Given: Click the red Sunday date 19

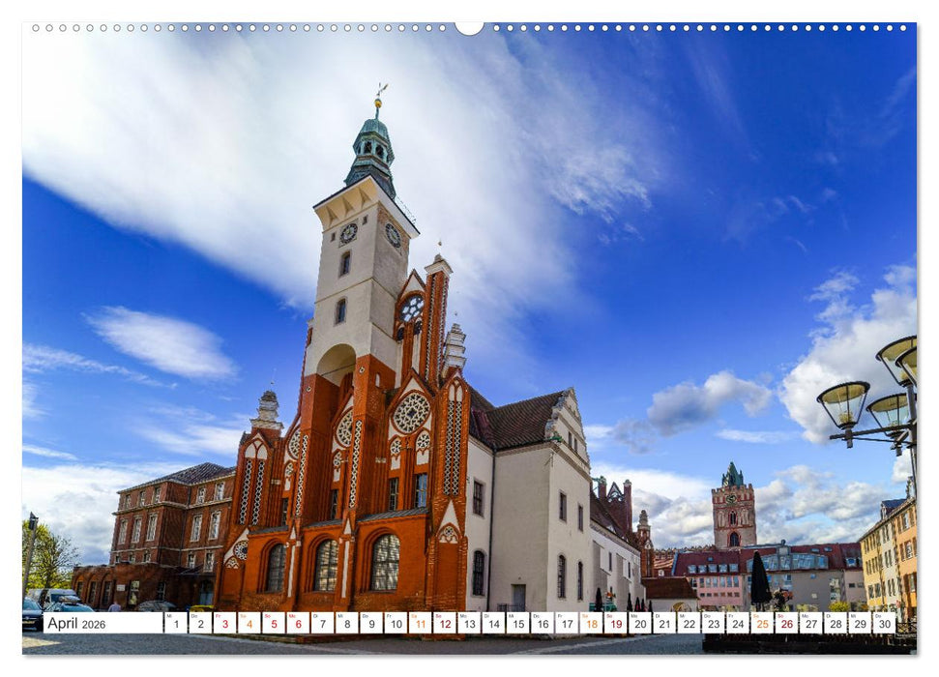Looking at the screenshot, I should (x=616, y=623).
